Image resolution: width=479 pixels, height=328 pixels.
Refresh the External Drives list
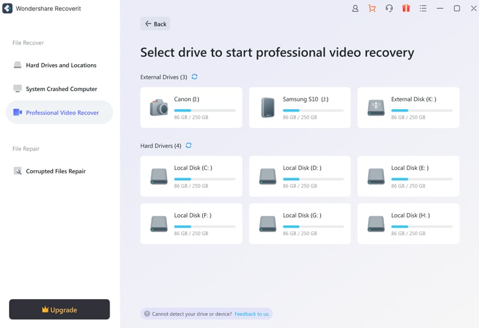[194, 77]
